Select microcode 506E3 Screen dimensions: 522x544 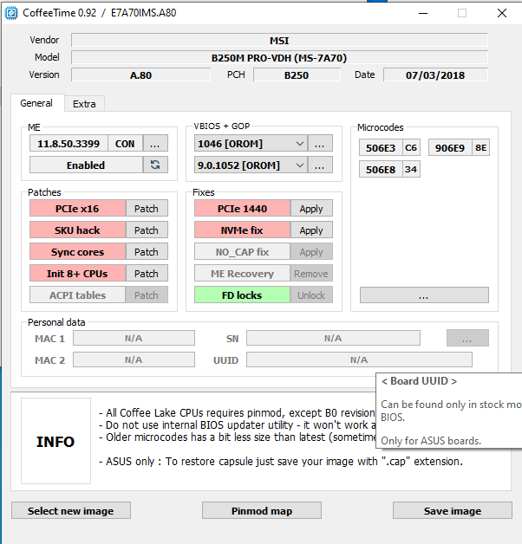[x=381, y=148]
